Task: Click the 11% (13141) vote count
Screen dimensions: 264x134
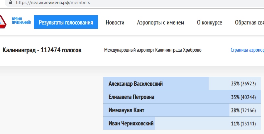Action: tap(243, 123)
